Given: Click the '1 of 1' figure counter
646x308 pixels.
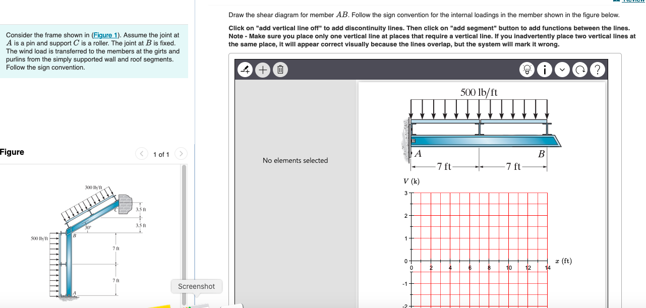Looking at the screenshot, I should pyautogui.click(x=161, y=154).
